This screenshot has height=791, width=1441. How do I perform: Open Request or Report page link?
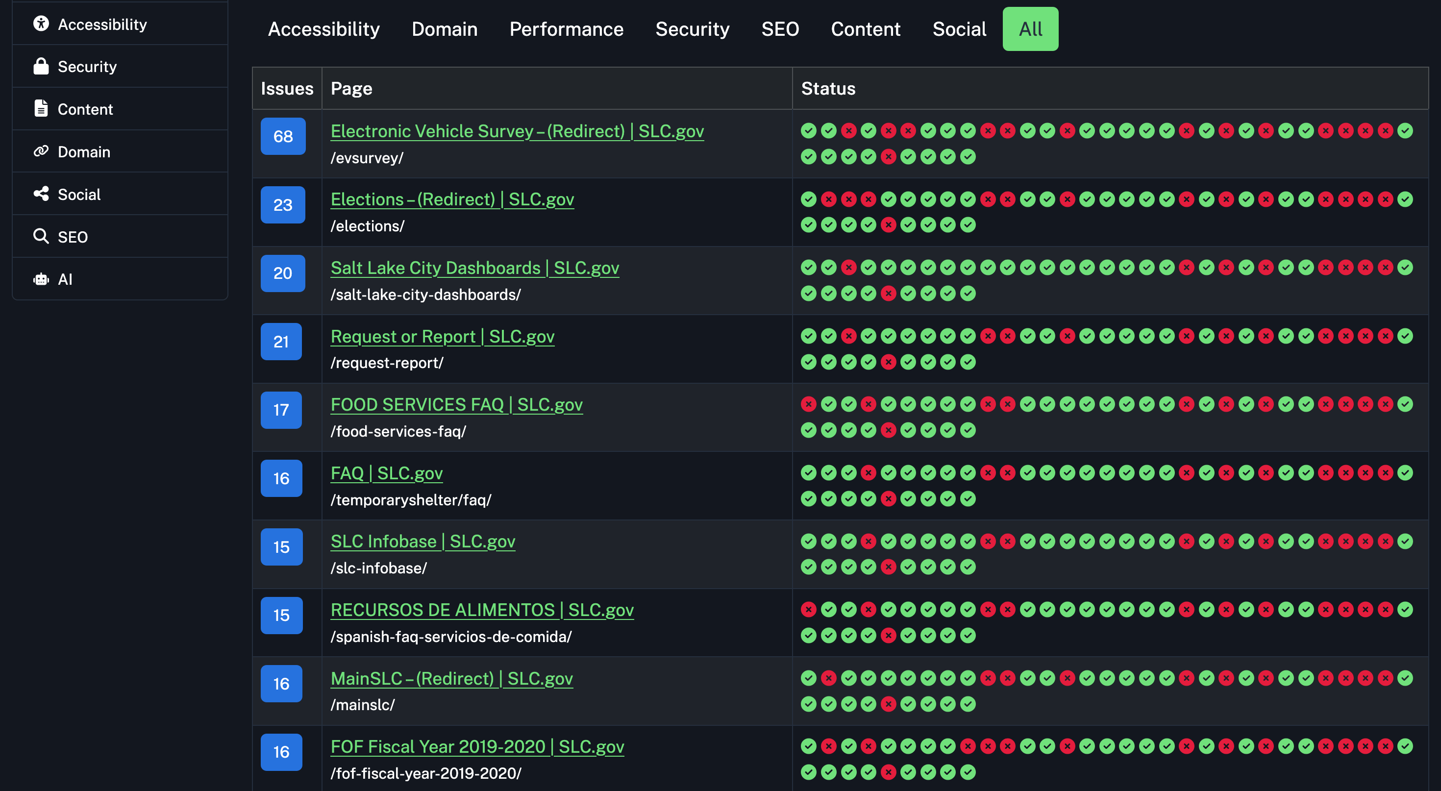click(x=443, y=337)
